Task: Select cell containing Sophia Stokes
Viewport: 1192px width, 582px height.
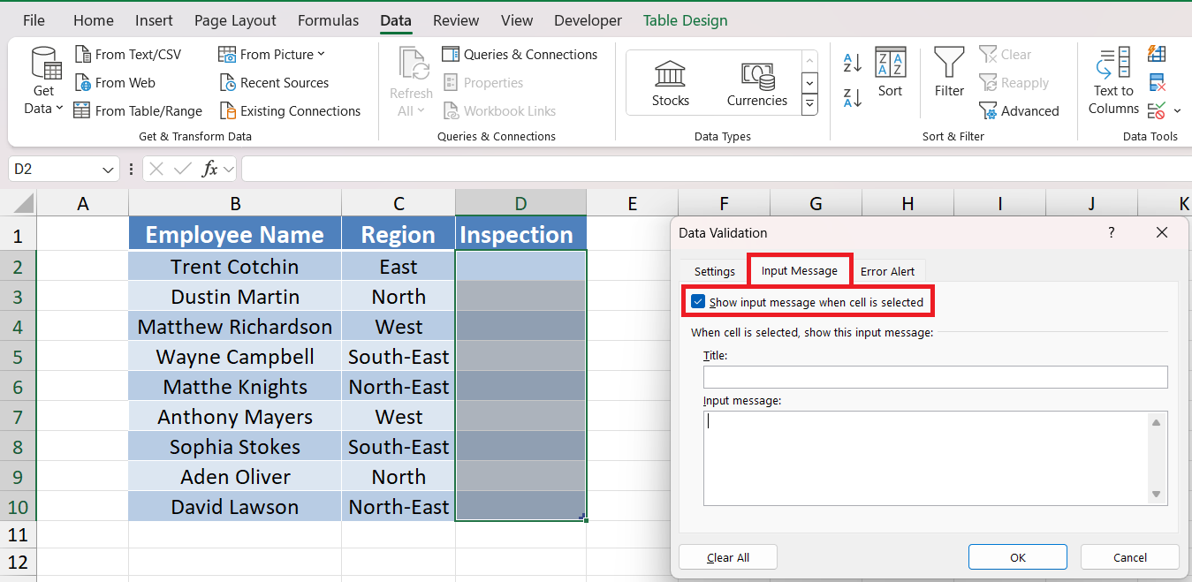Action: click(x=235, y=447)
